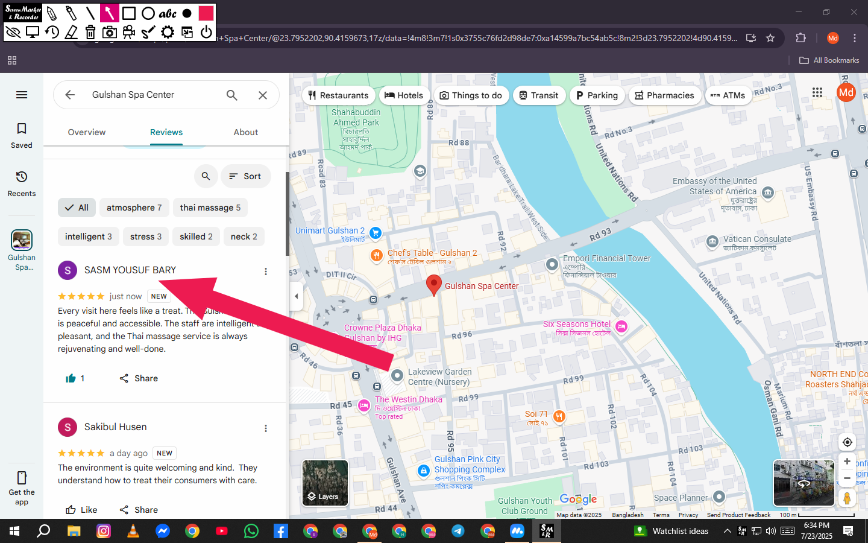The height and width of the screenshot is (543, 868).
Task: Select the highlighter marker tool
Action: click(x=71, y=13)
